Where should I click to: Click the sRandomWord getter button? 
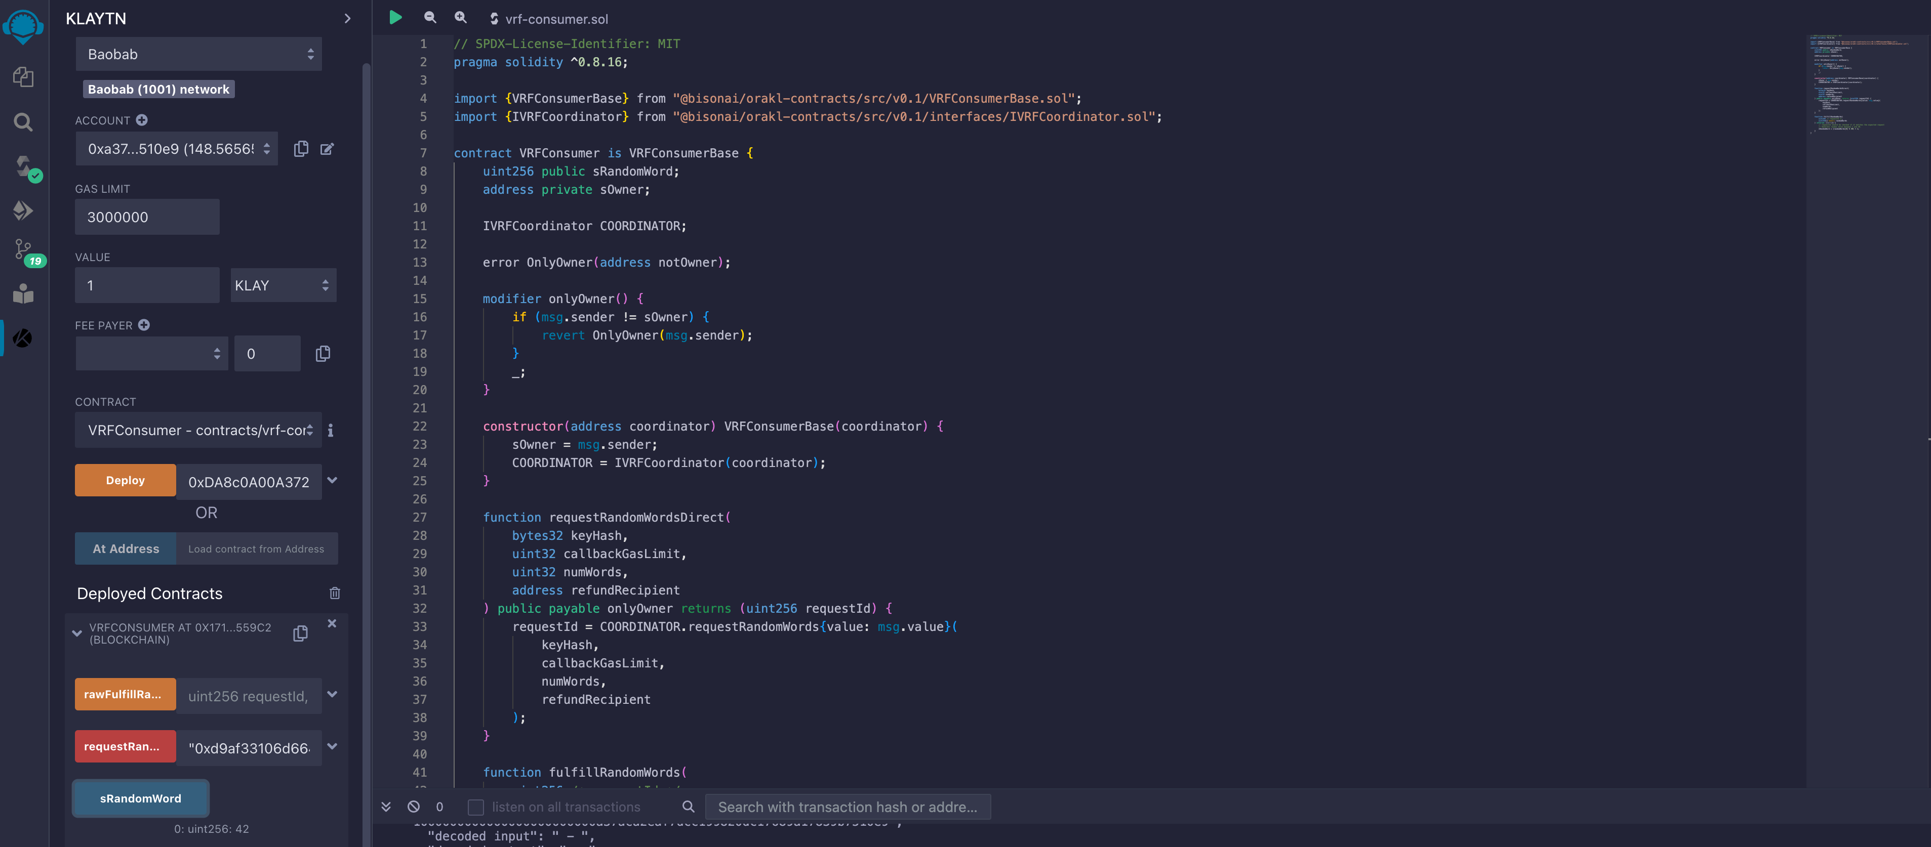pos(140,797)
